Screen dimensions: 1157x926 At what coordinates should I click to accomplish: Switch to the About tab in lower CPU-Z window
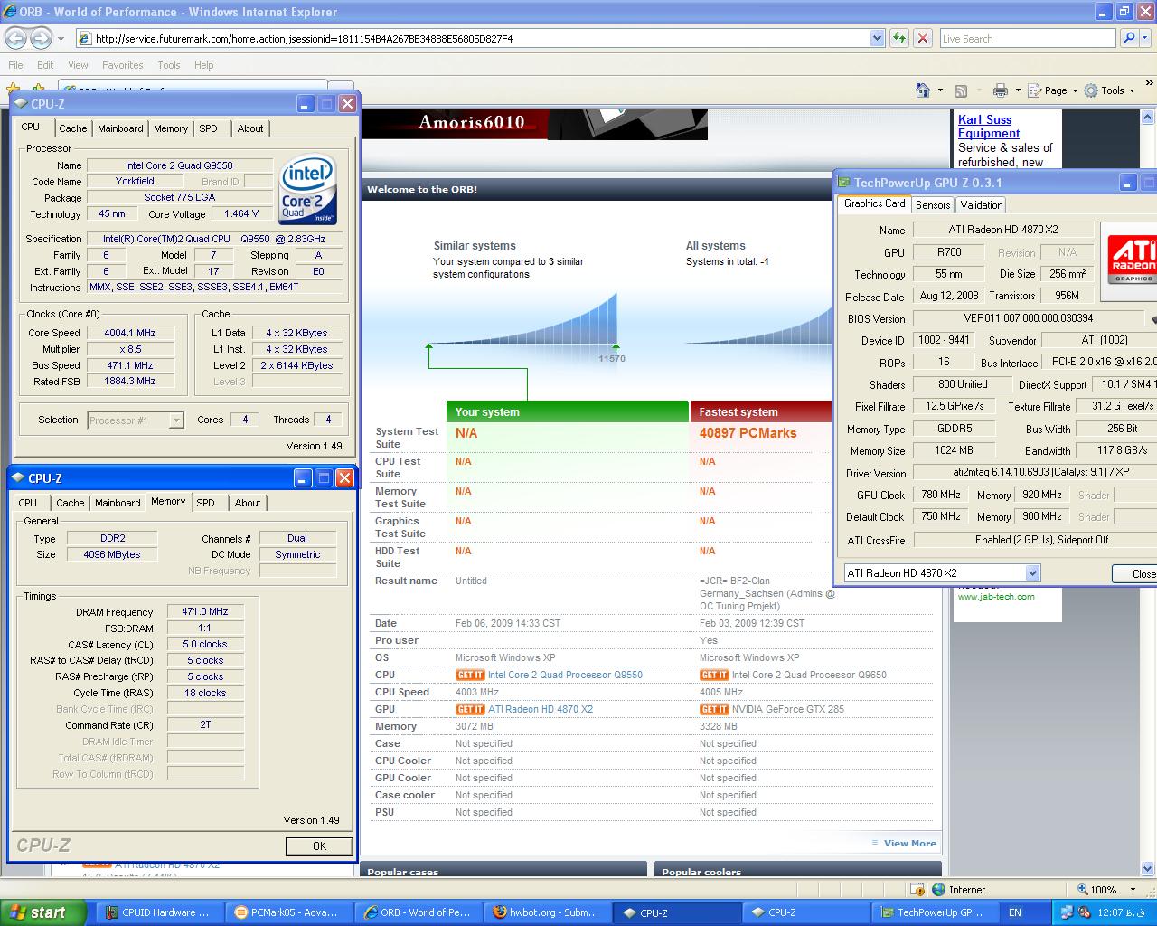point(248,503)
